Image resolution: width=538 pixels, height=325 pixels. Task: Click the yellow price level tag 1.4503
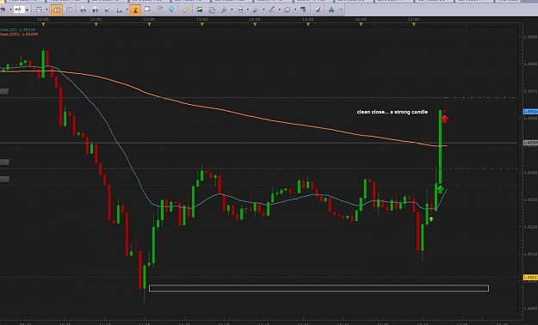click(x=530, y=277)
